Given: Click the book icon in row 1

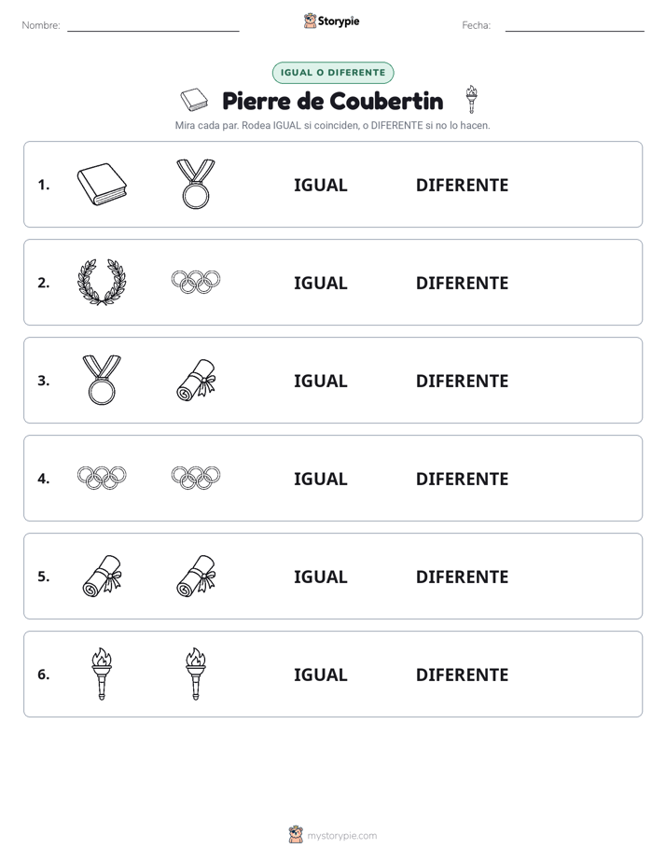Looking at the screenshot, I should pos(102,184).
